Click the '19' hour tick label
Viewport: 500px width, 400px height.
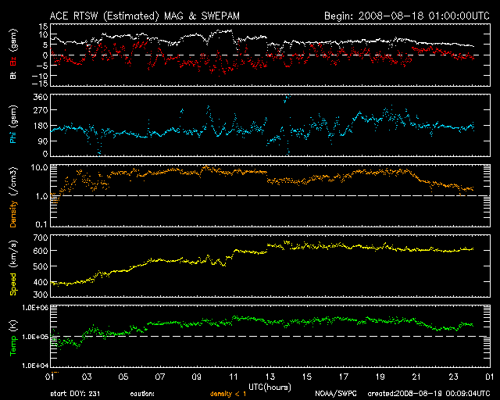[380, 377]
